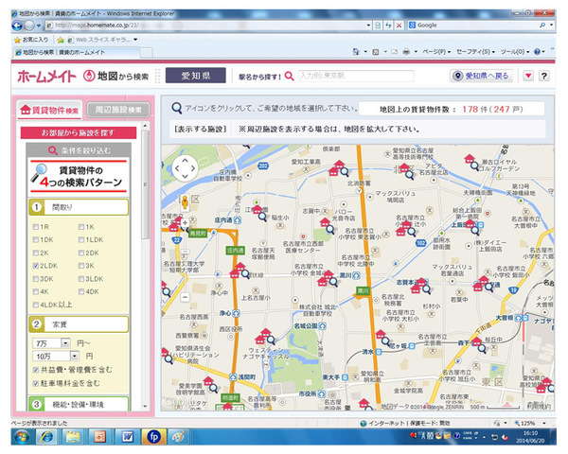The width and height of the screenshot is (568, 454).
Task: Click 条件を絞り込む button
Action: tap(79, 150)
